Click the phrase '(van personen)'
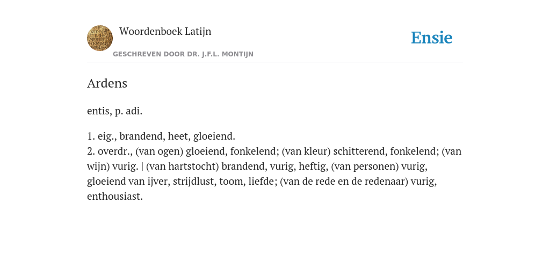Image resolution: width=550 pixels, height=275 pixels. 365,167
